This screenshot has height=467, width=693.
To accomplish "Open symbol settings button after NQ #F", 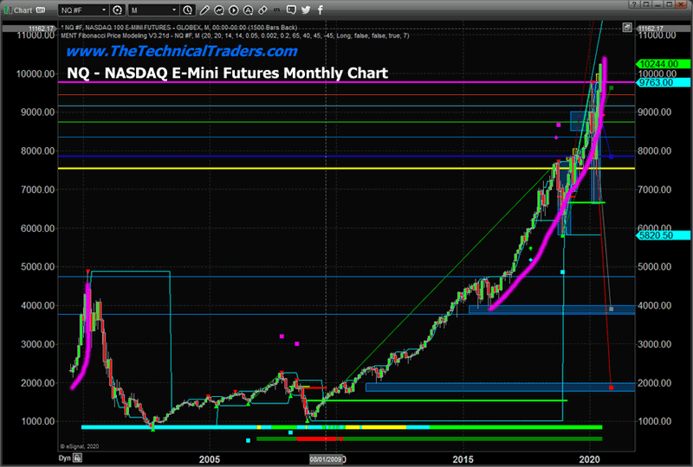I will click(x=117, y=10).
